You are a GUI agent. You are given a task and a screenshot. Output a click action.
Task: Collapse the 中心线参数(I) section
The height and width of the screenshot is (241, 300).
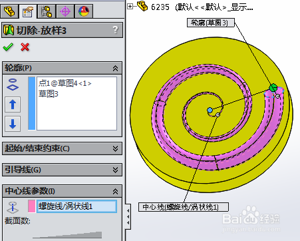[x=115, y=191]
